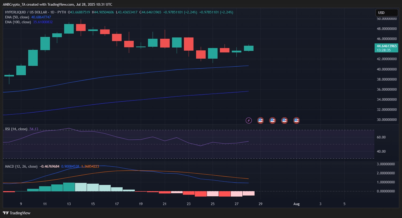The image size is (402, 218).
Task: Click the Aug label on the time axis
Action: coord(296,204)
